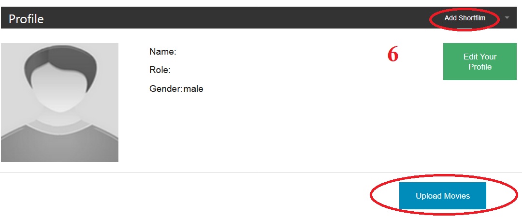
Task: Click the Add Shortfilm link
Action: [x=465, y=18]
